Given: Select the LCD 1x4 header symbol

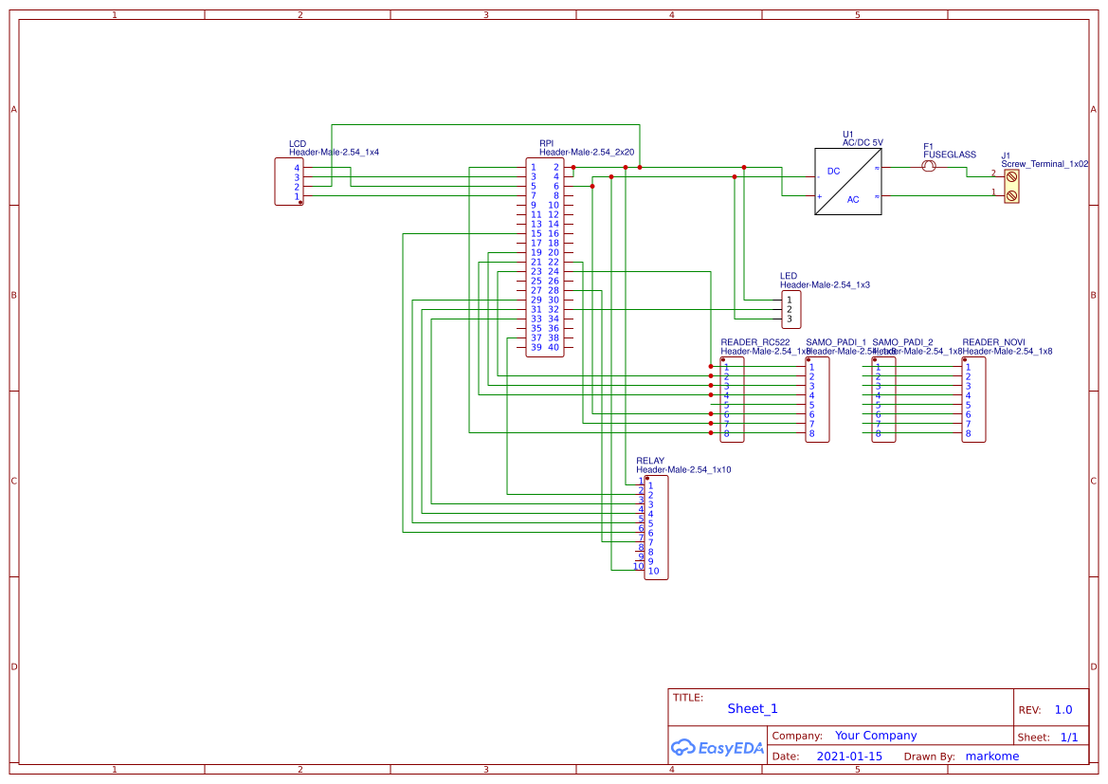Looking at the screenshot, I should point(288,180).
